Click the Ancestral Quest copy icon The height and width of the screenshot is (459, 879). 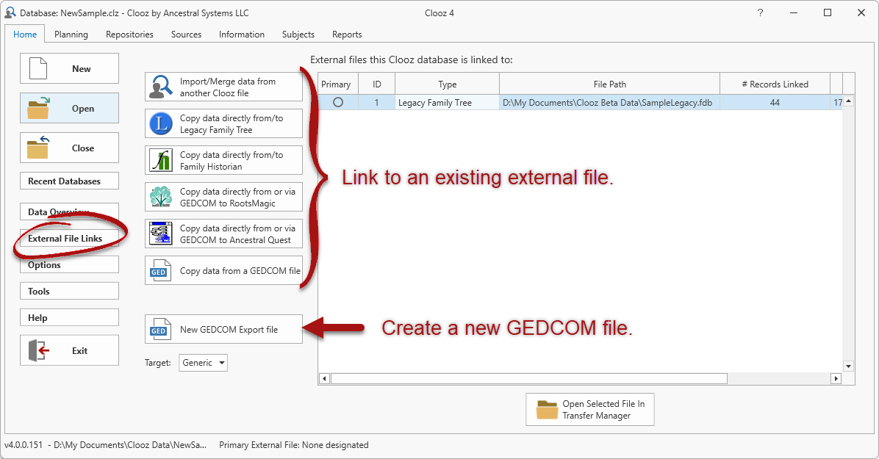point(160,233)
